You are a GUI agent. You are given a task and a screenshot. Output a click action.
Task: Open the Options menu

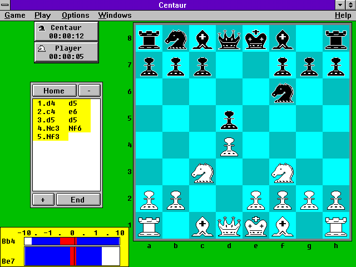(x=75, y=15)
